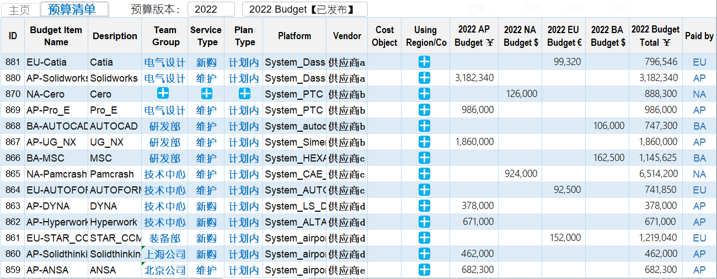
Task: Select the 3,182,340 AP budget cell
Action: click(x=474, y=78)
